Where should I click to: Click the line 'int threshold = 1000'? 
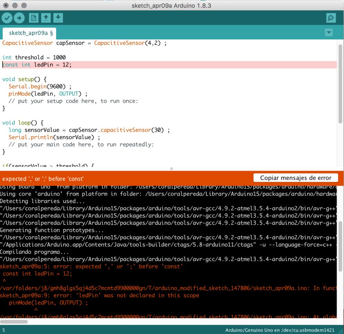(x=34, y=58)
